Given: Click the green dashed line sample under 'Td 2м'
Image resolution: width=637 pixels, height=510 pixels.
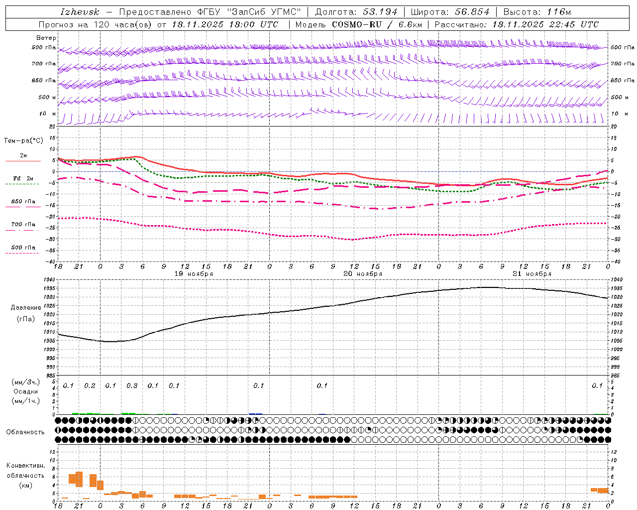Looking at the screenshot, I should [22, 184].
